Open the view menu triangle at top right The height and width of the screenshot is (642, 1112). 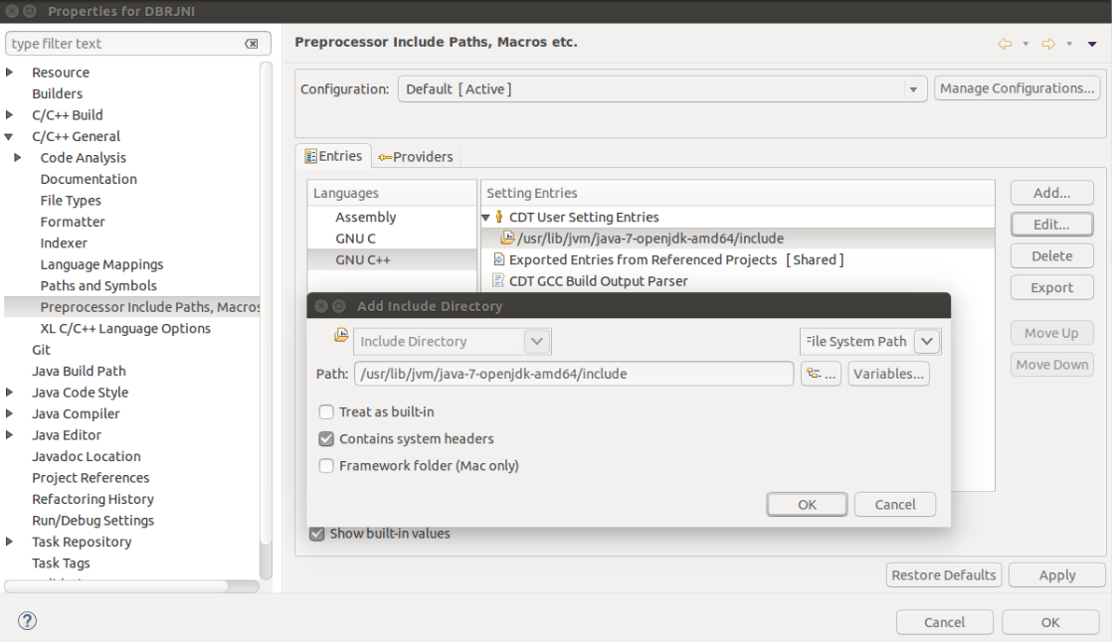[1092, 44]
